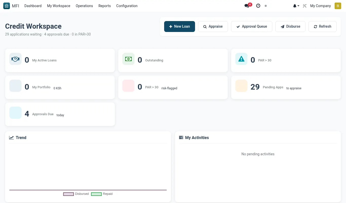Click the 29 Pending Apps count

click(x=255, y=87)
